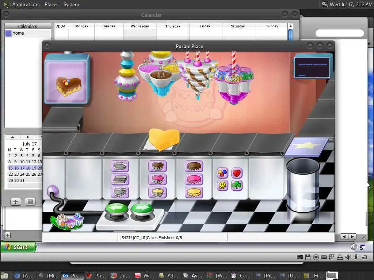Select the square cake pan shape
Image resolution: width=374 pixels, height=280 pixels.
(120, 179)
